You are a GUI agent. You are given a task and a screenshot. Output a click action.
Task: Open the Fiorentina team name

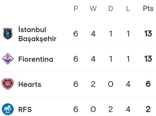tap(36, 59)
